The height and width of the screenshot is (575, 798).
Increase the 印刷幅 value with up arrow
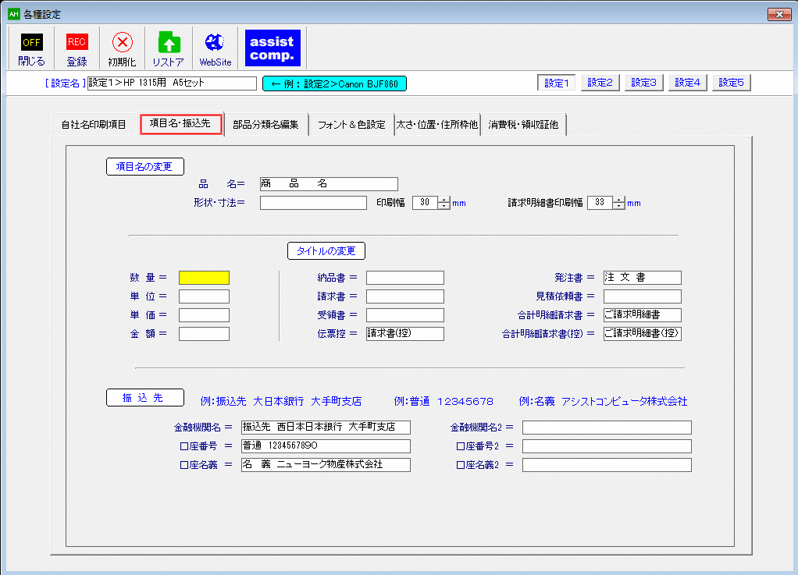(x=444, y=200)
